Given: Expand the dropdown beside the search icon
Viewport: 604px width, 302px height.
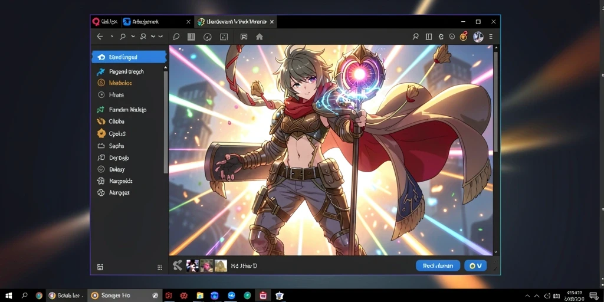Looking at the screenshot, I should point(133,37).
